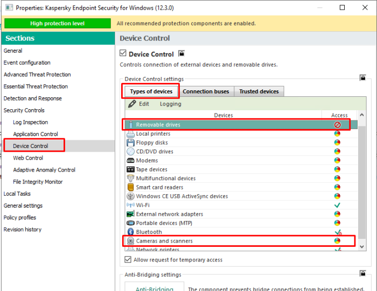The image size is (377, 291).
Task: Click the lock icon next to Device Control heading
Action: tap(181, 54)
